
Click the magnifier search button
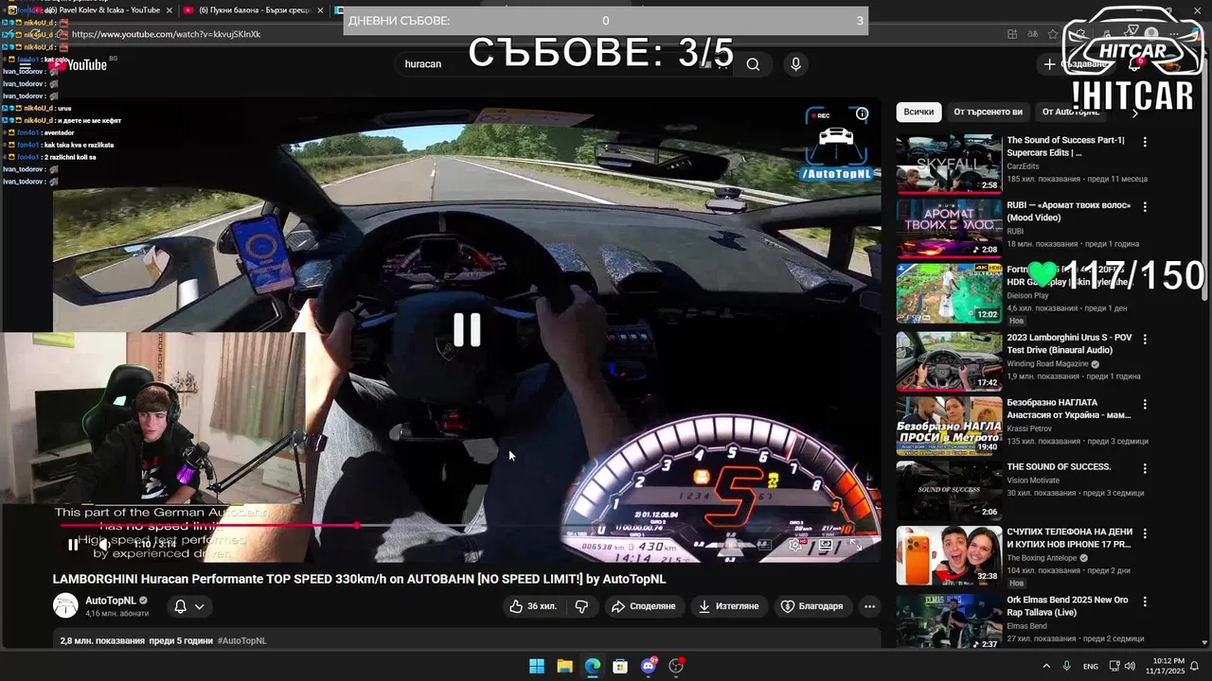pyautogui.click(x=753, y=64)
